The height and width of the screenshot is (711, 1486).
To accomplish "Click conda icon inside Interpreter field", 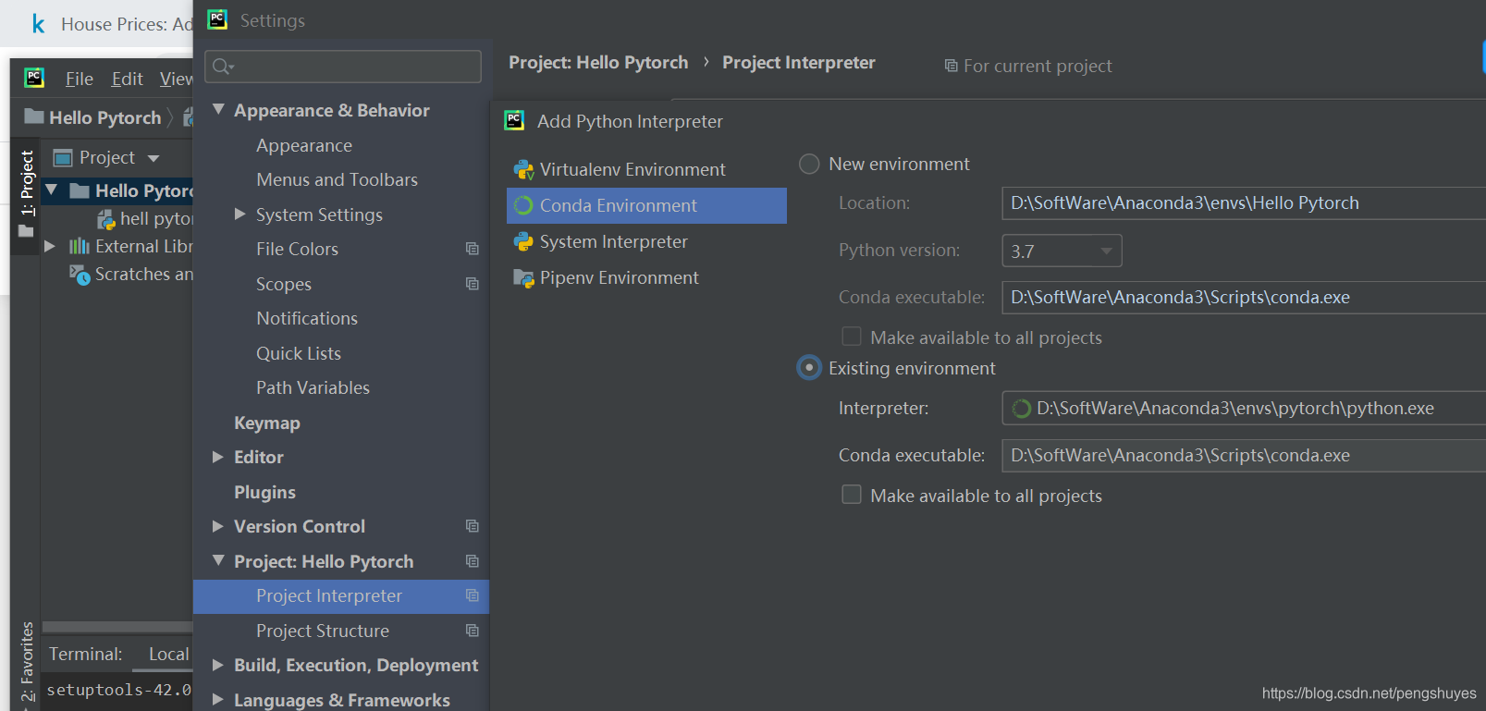I will pos(1021,409).
